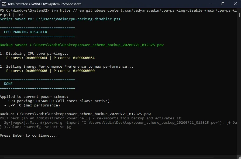Click '2. Setting Energy Performance Preference' line
This screenshot has width=241, height=159.
click(67, 66)
